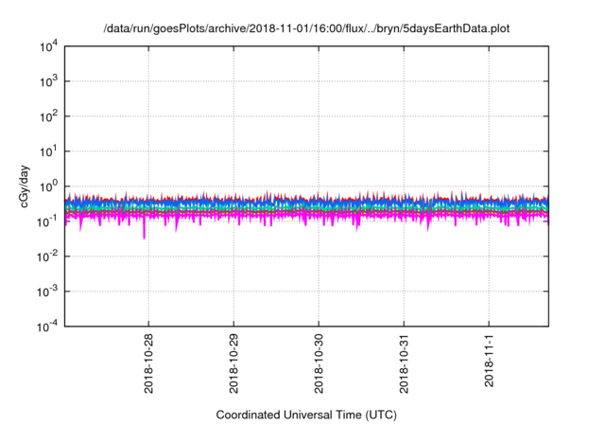Click the 10^4 y-axis tick label
The height and width of the screenshot is (424, 605).
[x=49, y=46]
